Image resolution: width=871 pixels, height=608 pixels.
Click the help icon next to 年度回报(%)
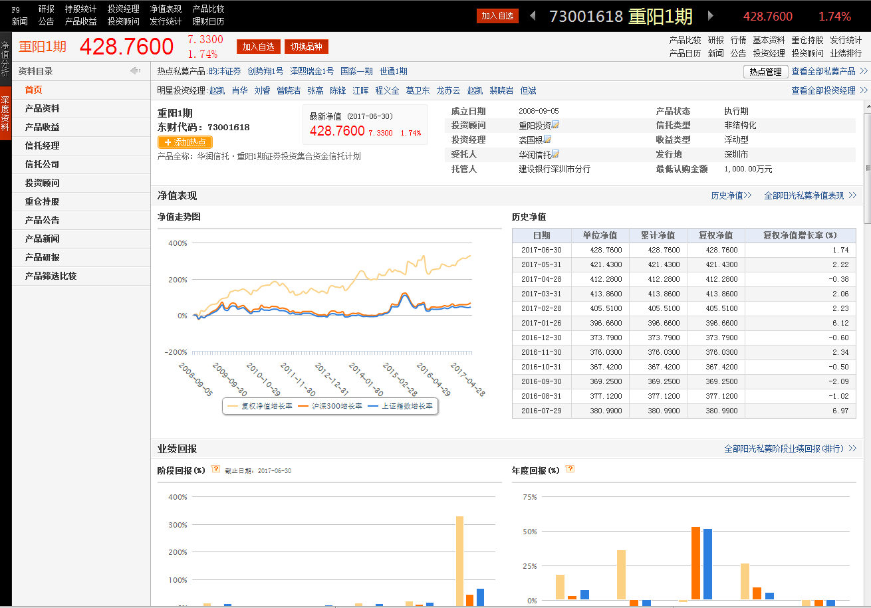coord(570,469)
